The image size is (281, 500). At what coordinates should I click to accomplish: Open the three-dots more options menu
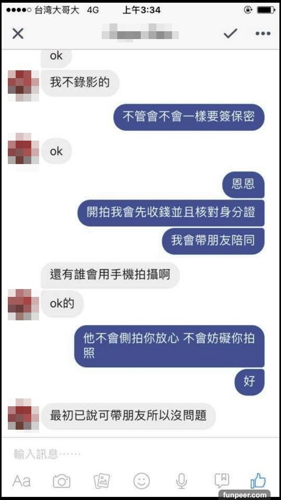(263, 33)
